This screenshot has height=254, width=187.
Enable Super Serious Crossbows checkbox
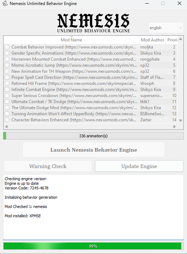7,96
